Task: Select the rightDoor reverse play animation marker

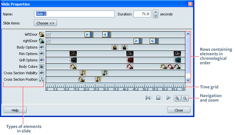Action: tap(154, 41)
